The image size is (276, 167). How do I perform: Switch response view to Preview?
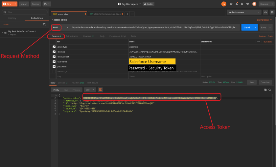[x=76, y=90]
